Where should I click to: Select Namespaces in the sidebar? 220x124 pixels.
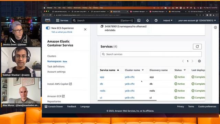pyautogui.click(x=54, y=61)
